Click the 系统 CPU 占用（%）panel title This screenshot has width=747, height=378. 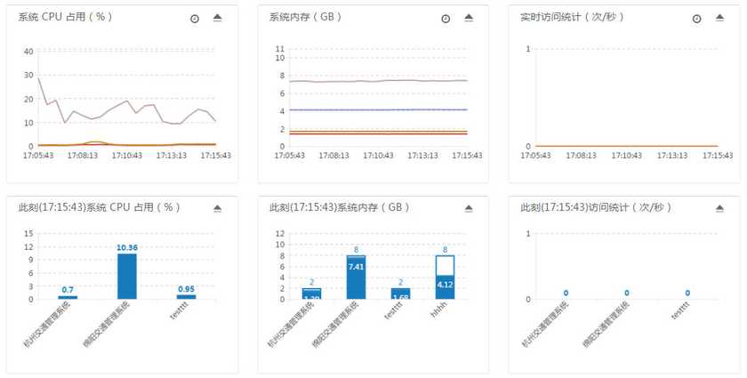[66, 18]
